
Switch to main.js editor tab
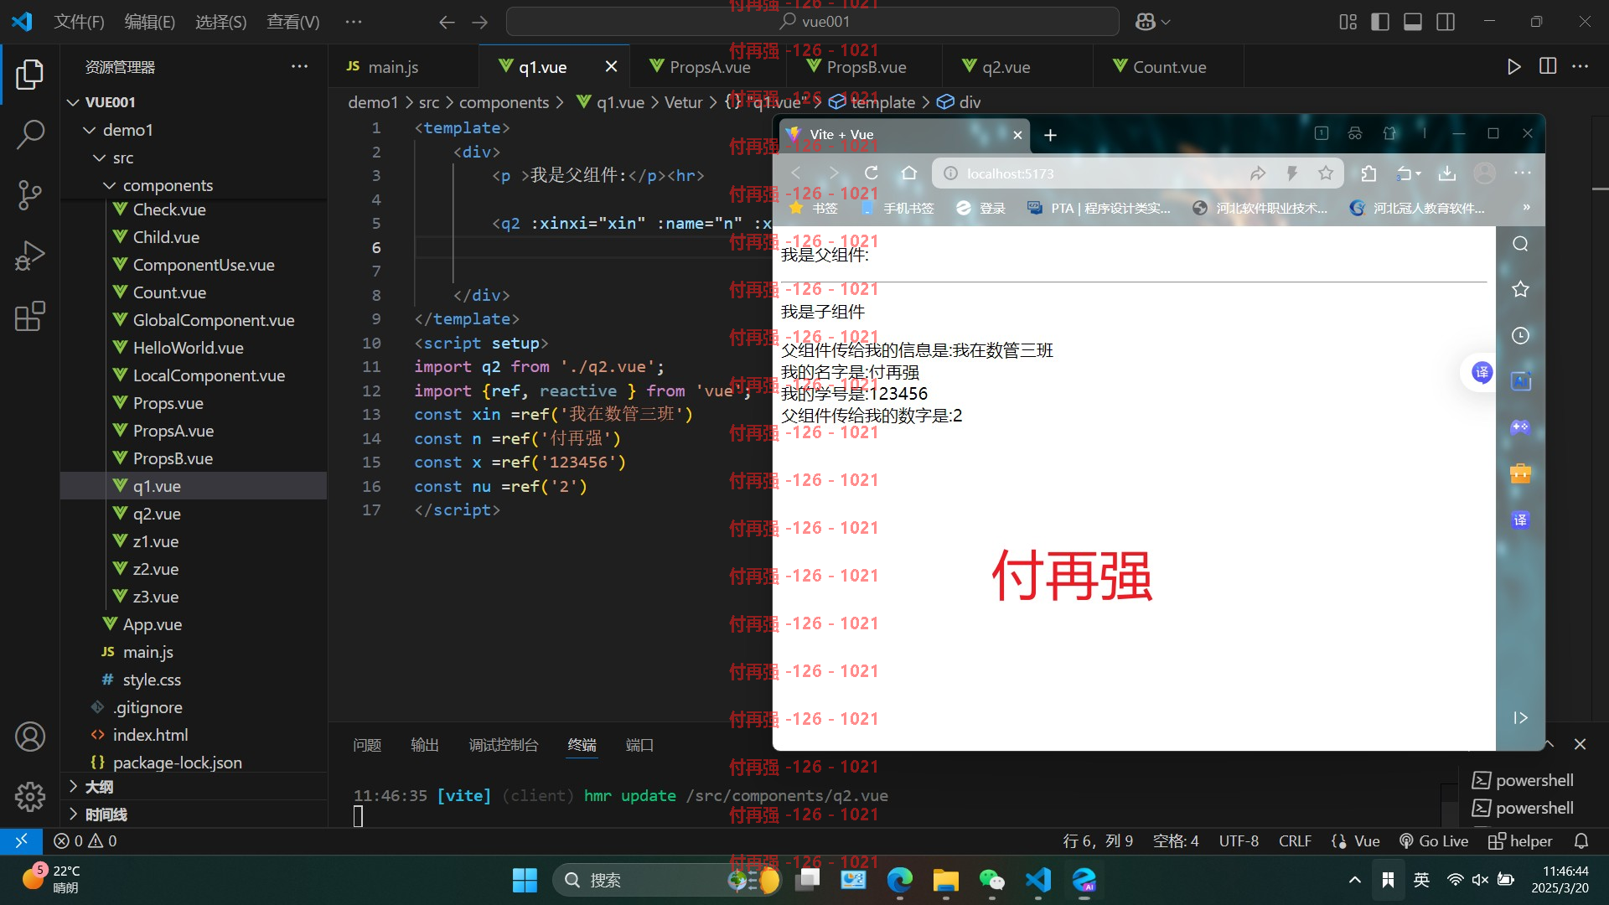click(x=404, y=66)
